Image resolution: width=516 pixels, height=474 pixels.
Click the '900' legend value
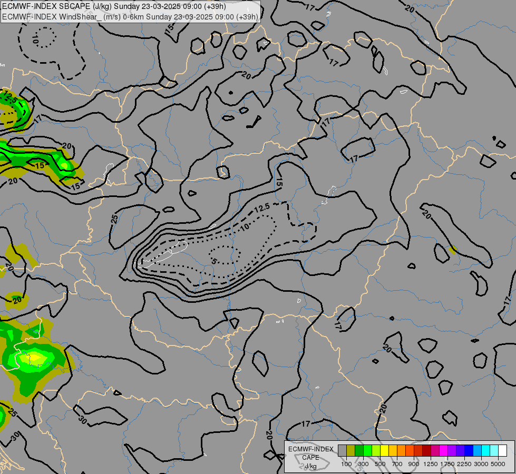pos(414,464)
